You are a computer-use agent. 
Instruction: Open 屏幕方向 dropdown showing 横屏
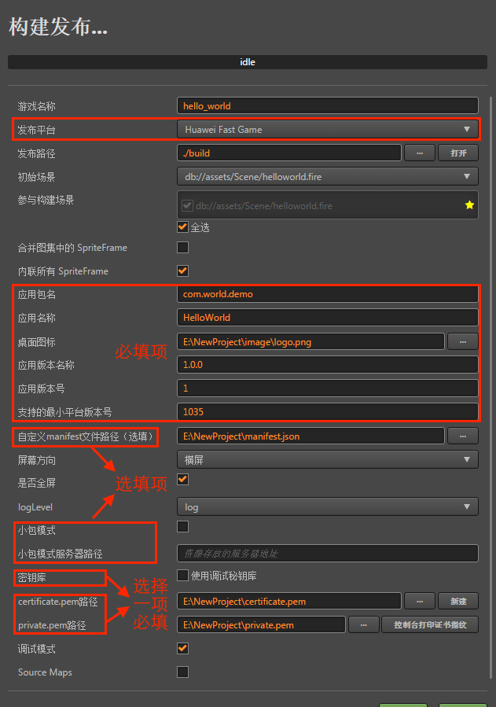pyautogui.click(x=328, y=459)
